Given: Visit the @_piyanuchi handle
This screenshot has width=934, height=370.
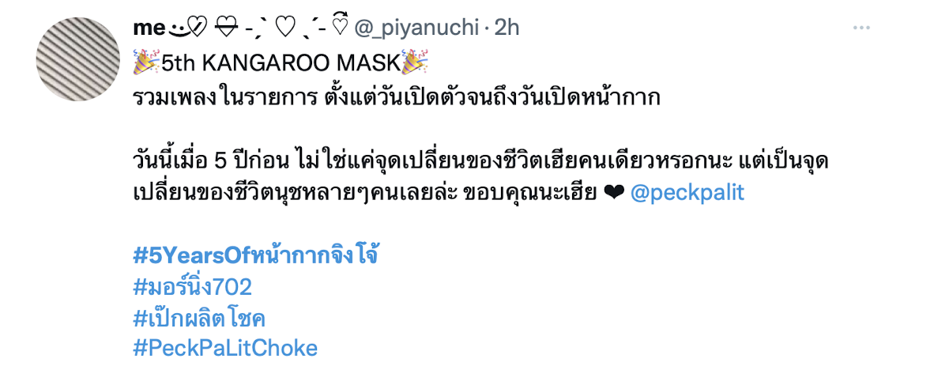Looking at the screenshot, I should [416, 28].
